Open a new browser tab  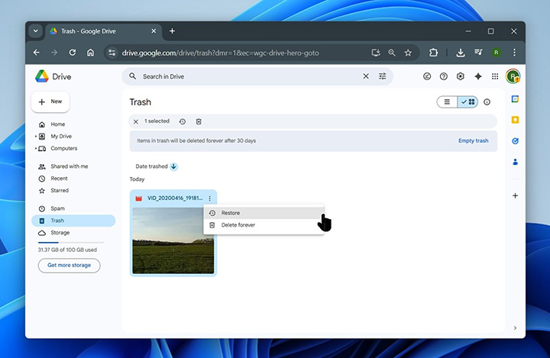172,31
